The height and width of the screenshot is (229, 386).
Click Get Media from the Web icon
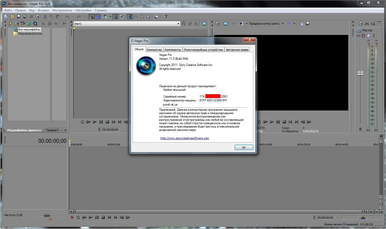(35, 24)
